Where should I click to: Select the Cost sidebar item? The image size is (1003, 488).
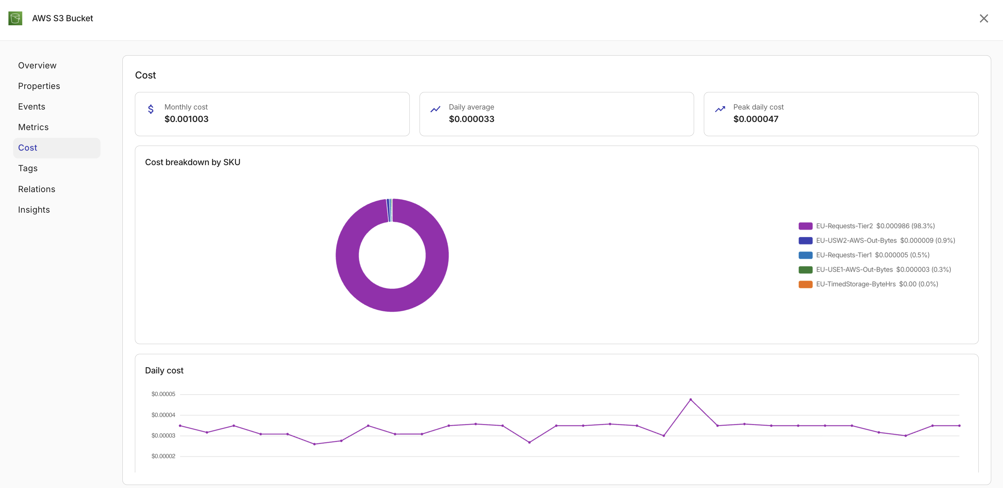57,148
